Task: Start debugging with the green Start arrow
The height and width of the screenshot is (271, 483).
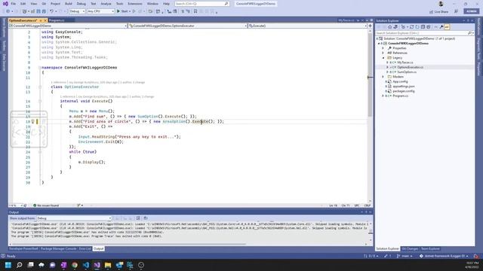Action: coord(122,11)
